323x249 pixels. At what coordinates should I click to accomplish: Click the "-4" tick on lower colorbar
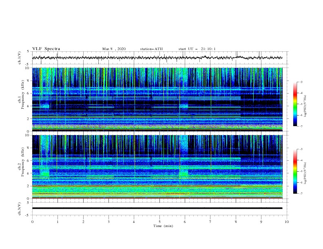301,160
